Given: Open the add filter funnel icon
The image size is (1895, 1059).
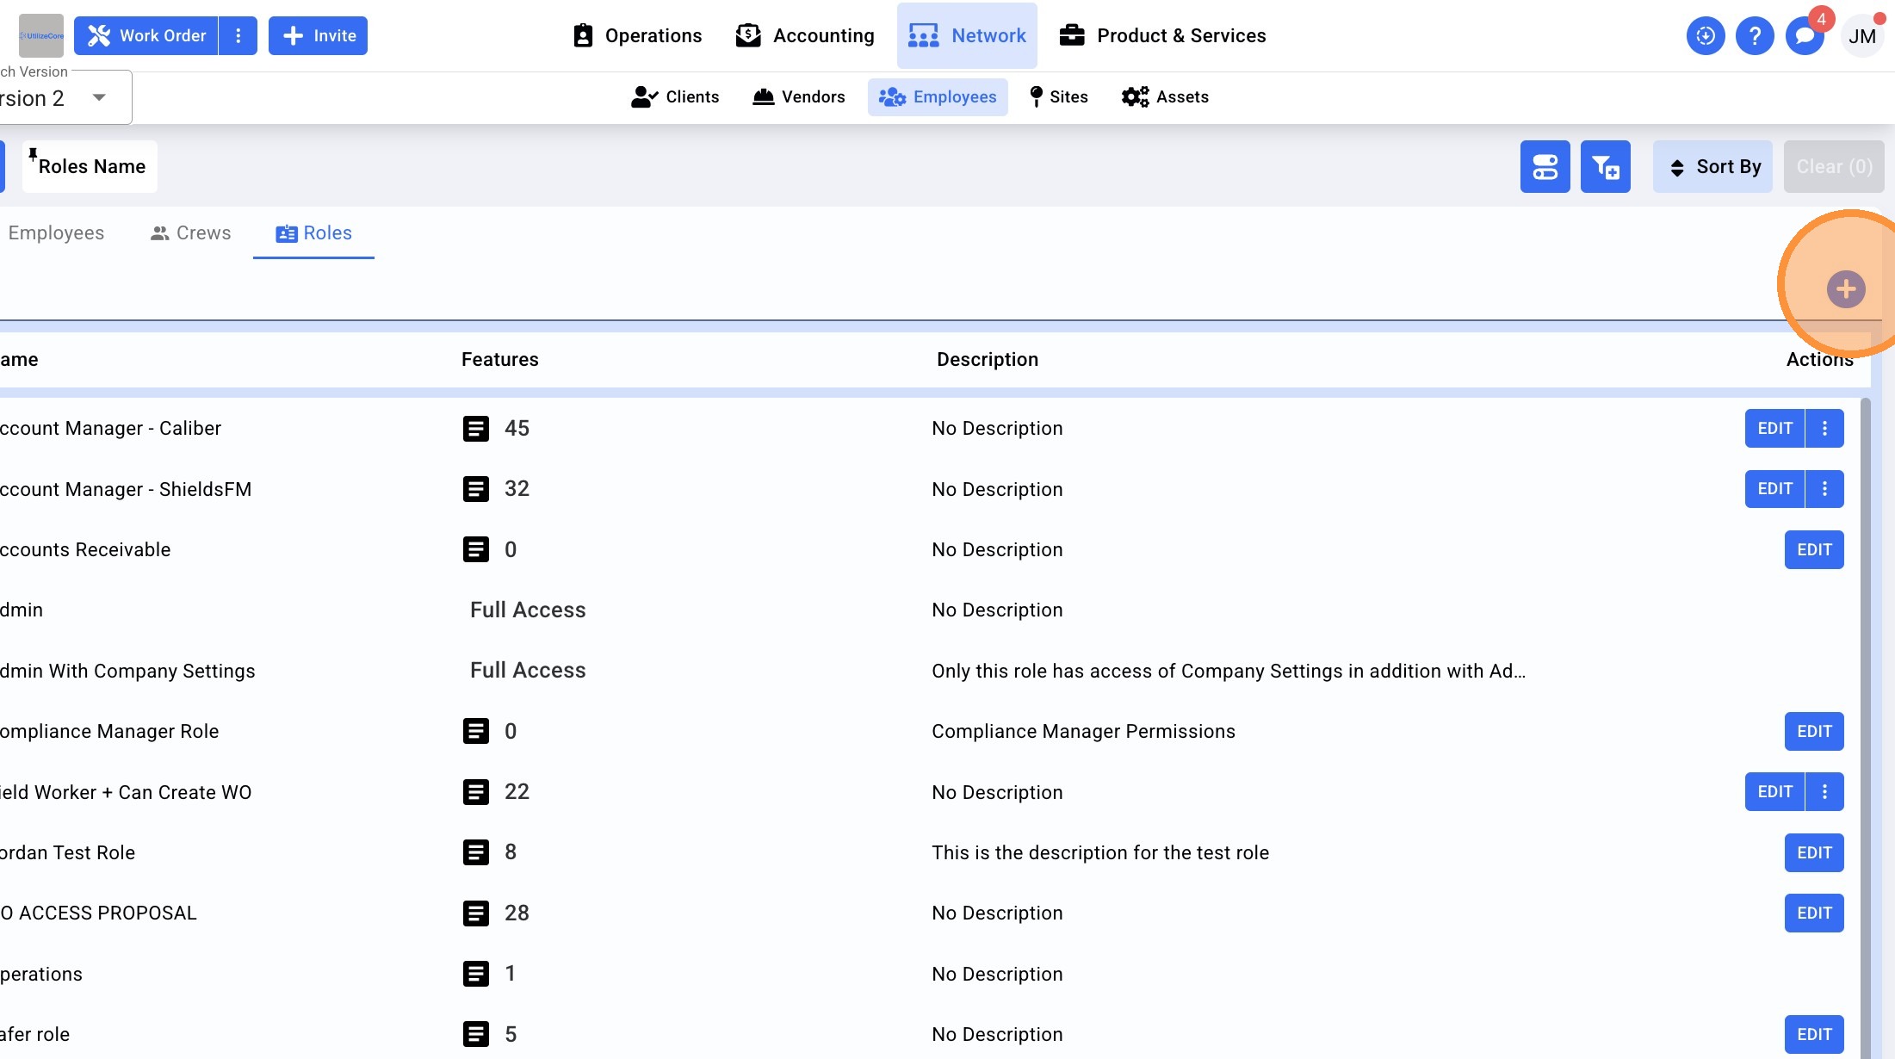Looking at the screenshot, I should (1605, 166).
